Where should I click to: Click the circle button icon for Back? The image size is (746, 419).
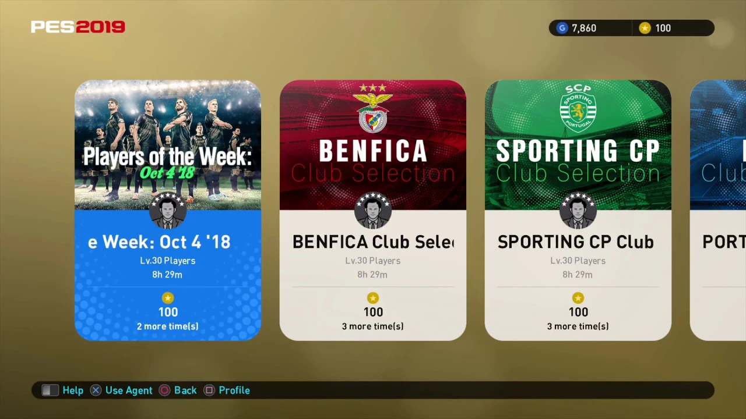[164, 390]
